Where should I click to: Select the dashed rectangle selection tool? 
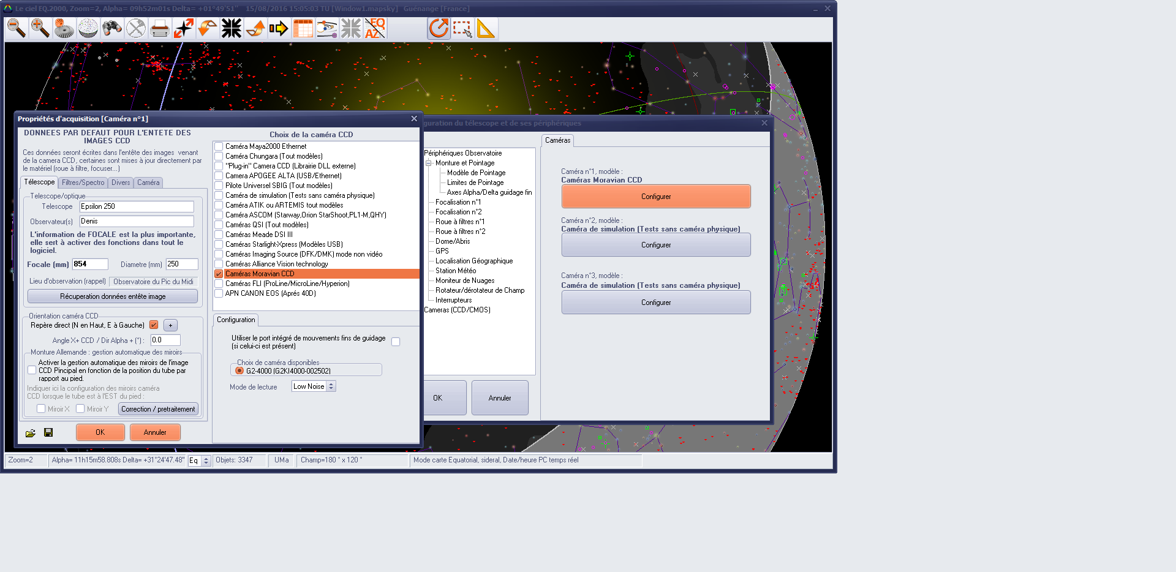click(462, 28)
